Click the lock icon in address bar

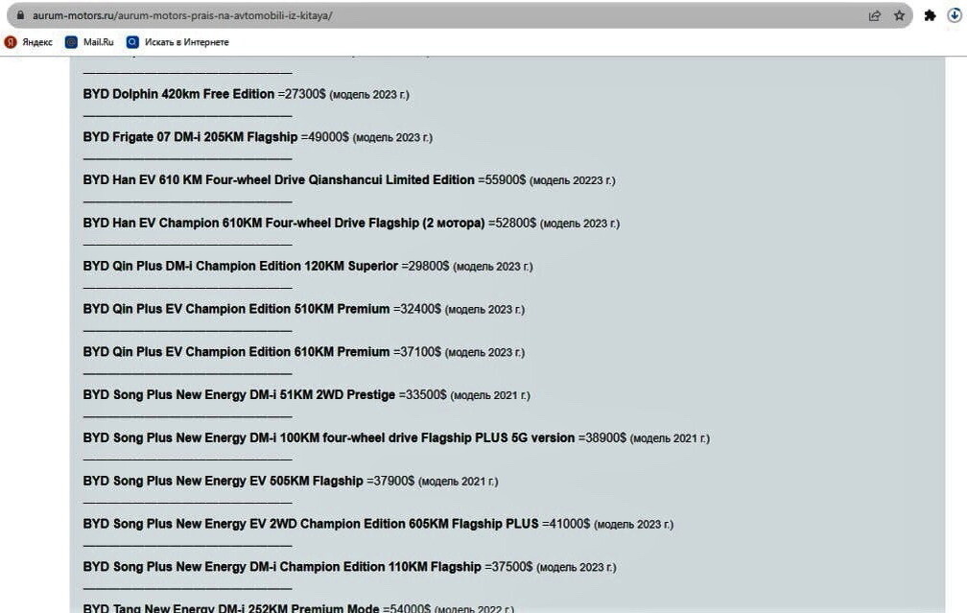[20, 15]
